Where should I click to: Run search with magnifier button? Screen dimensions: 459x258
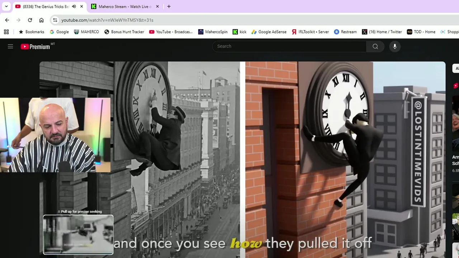[x=375, y=46]
